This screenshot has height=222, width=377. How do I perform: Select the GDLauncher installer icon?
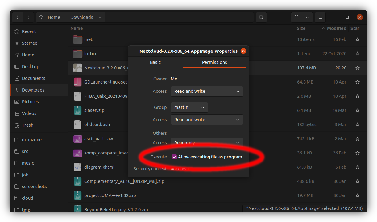point(78,82)
